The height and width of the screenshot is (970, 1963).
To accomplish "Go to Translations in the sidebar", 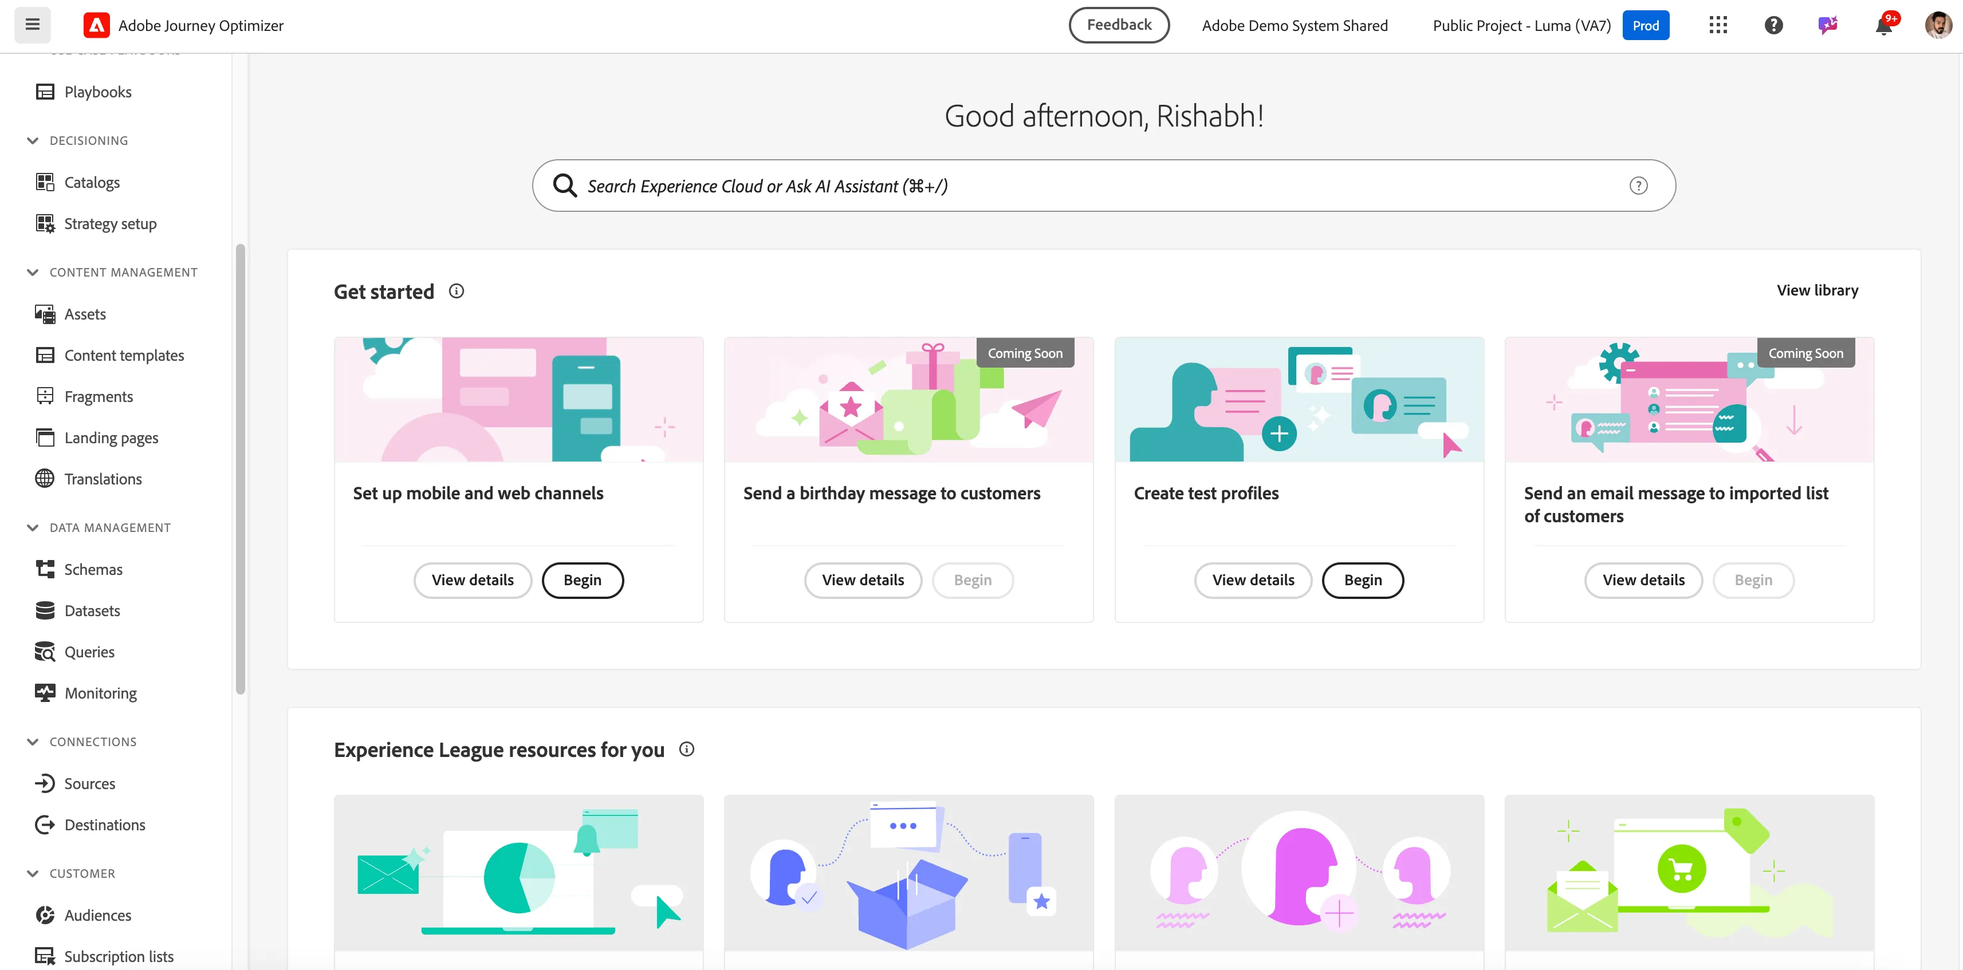I will point(103,479).
